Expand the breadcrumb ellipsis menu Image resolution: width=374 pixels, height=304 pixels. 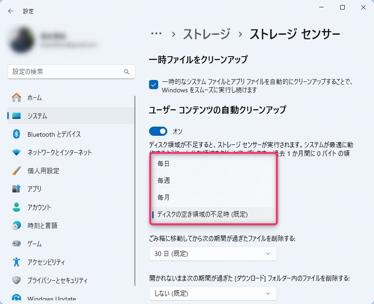coord(156,34)
